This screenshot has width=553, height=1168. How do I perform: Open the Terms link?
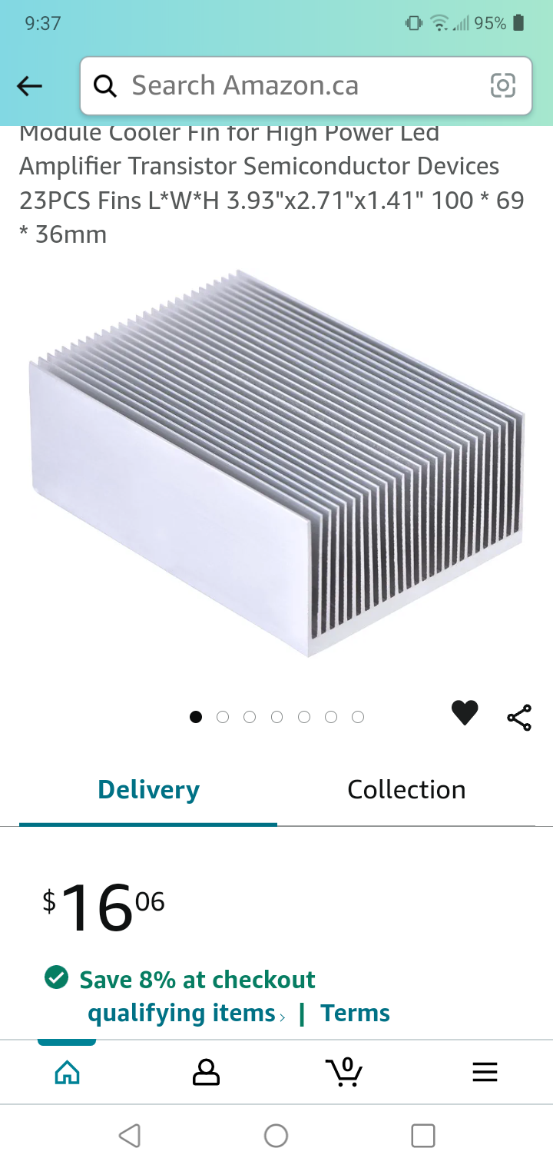click(355, 1013)
